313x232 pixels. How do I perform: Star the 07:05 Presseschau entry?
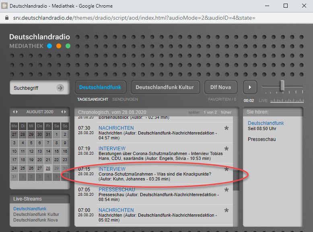point(226,190)
